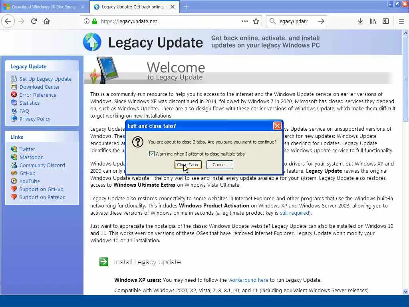
Task: Submit the search with the arrow
Action: [x=321, y=22]
